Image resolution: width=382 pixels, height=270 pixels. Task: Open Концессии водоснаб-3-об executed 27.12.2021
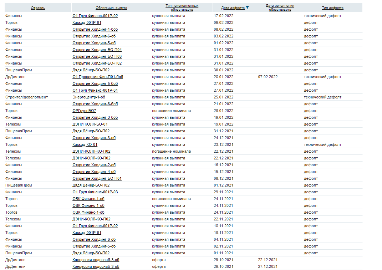[x=96, y=267]
